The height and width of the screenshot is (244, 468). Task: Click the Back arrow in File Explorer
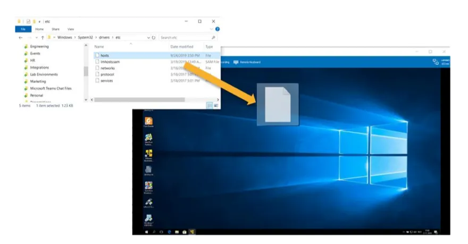pyautogui.click(x=21, y=38)
